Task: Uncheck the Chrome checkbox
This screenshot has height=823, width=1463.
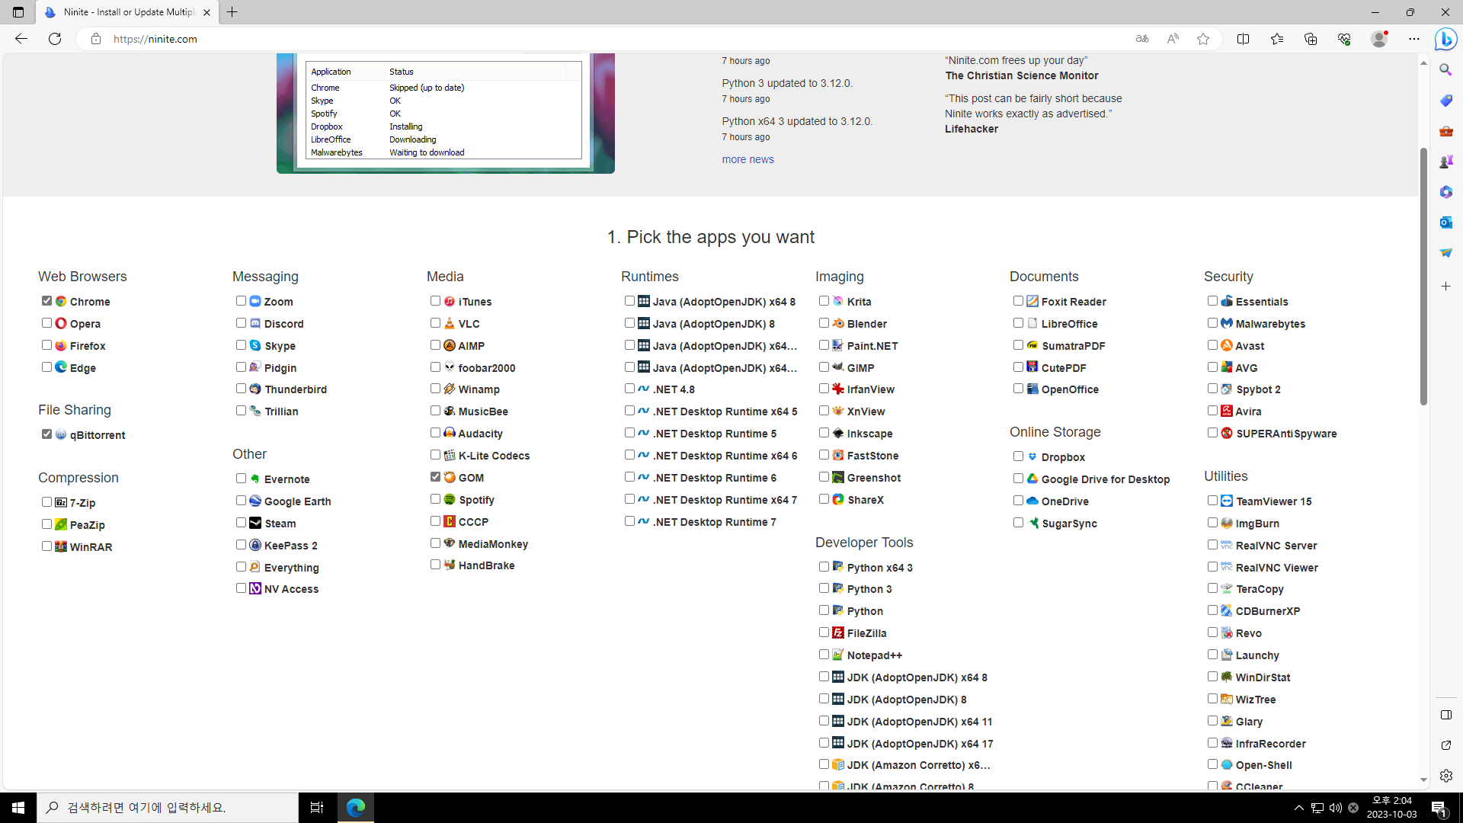Action: point(47,301)
